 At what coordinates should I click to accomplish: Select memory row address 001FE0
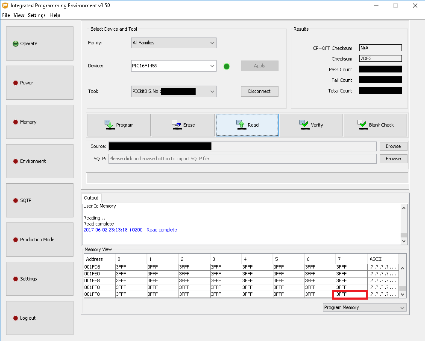(x=241, y=274)
